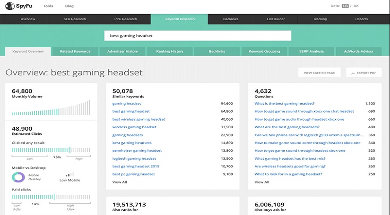Open 'What is the best gaming headset?' question
390x215 pixels.
click(x=285, y=103)
